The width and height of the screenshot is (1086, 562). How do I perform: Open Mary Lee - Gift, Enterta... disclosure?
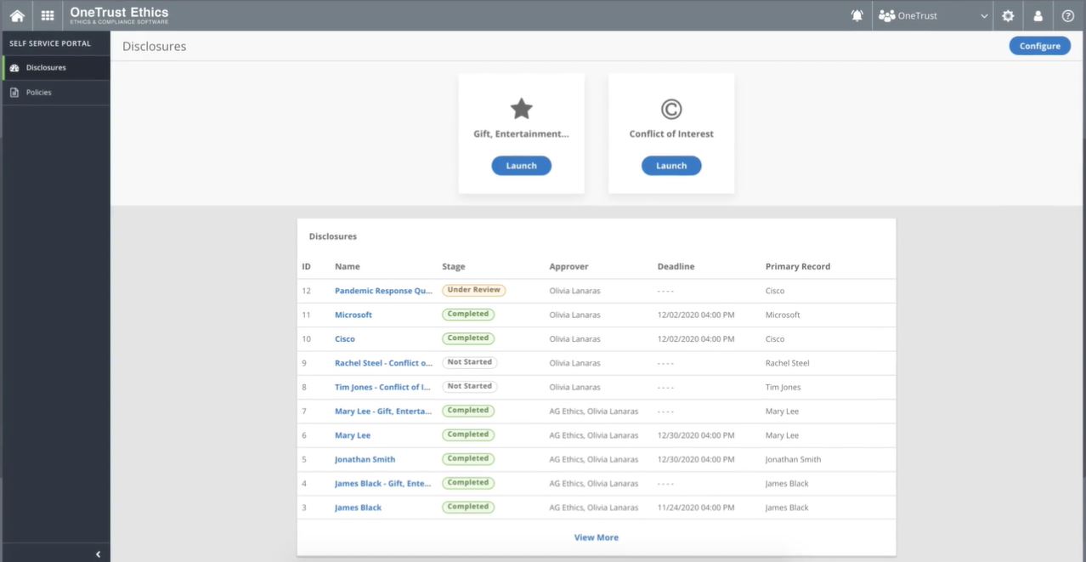tap(383, 411)
